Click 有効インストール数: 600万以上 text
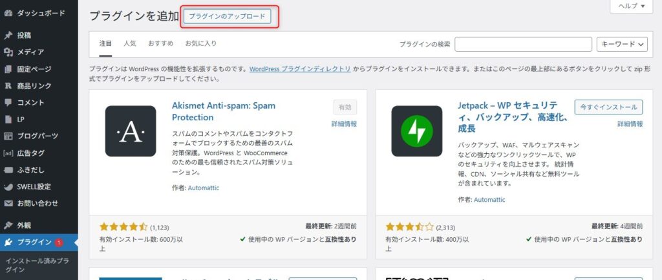The image size is (662, 280). click(141, 244)
